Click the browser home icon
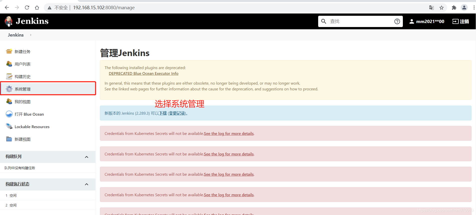 coord(37,8)
